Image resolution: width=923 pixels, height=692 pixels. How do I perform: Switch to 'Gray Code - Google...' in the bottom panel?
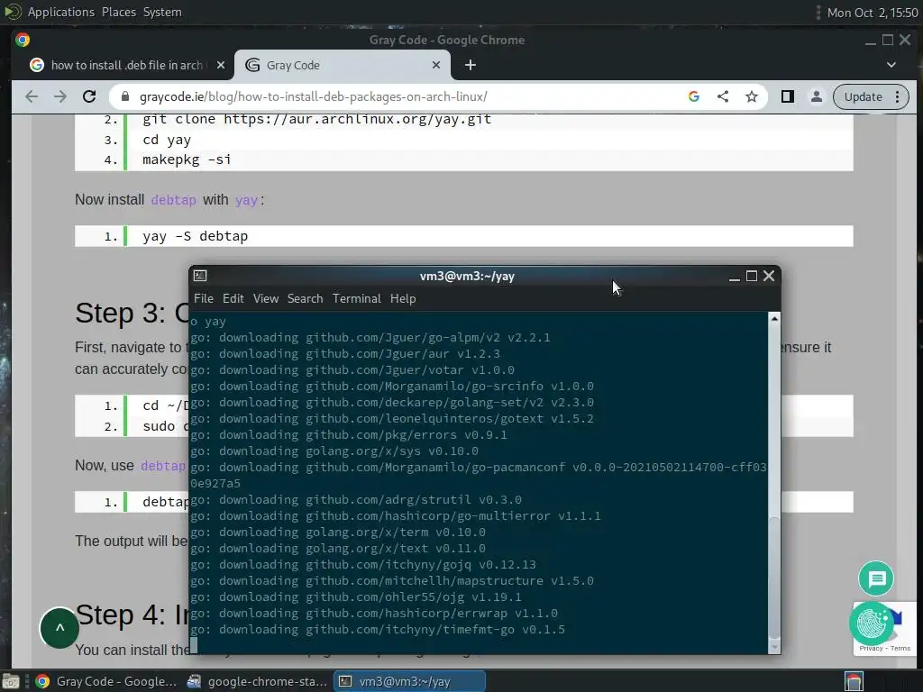click(x=107, y=681)
